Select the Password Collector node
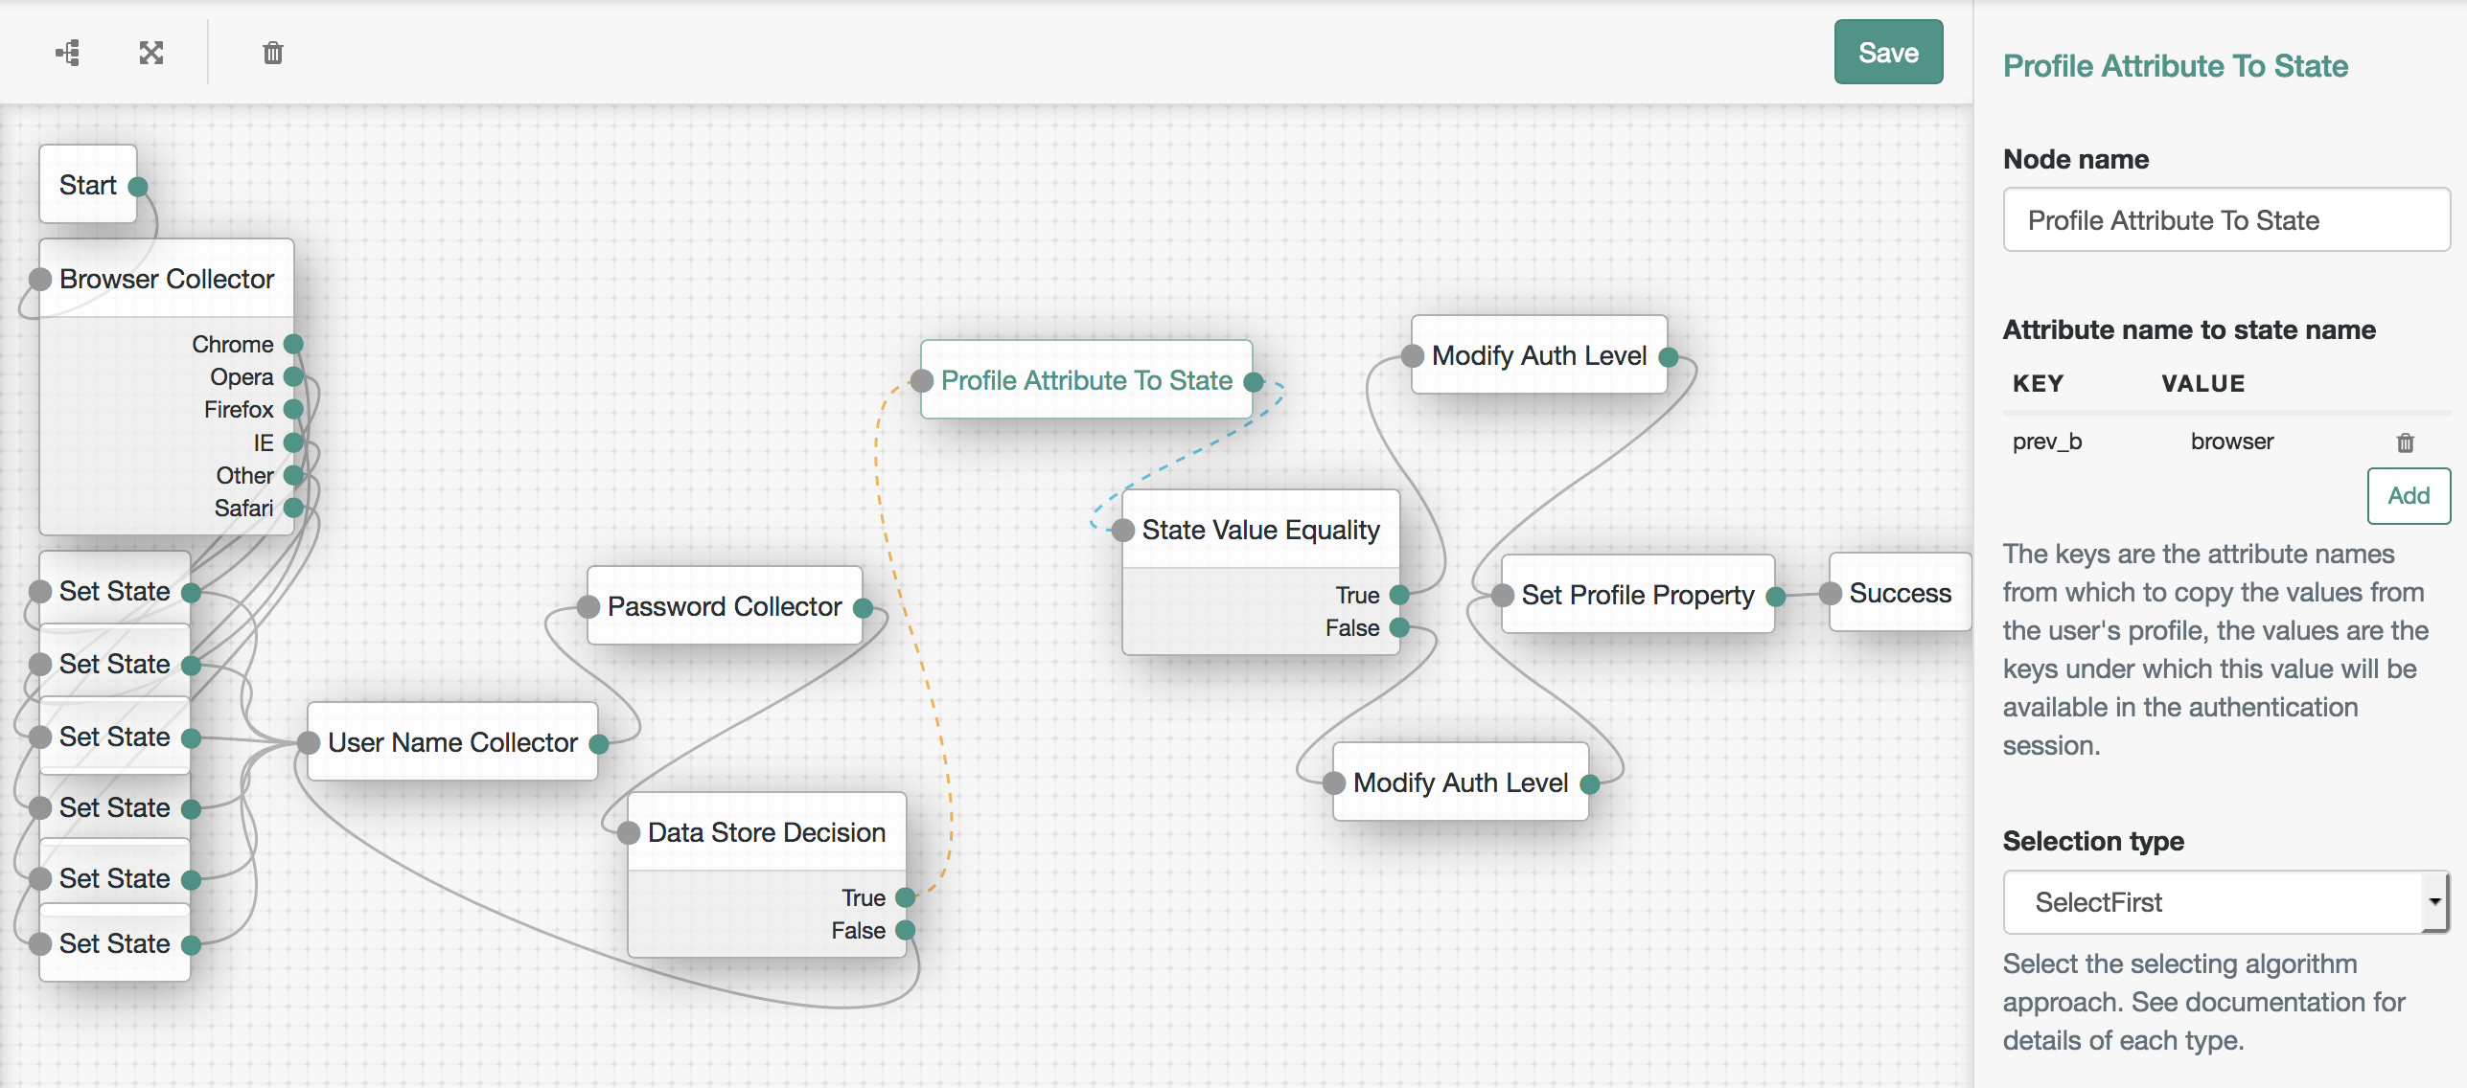 (724, 606)
